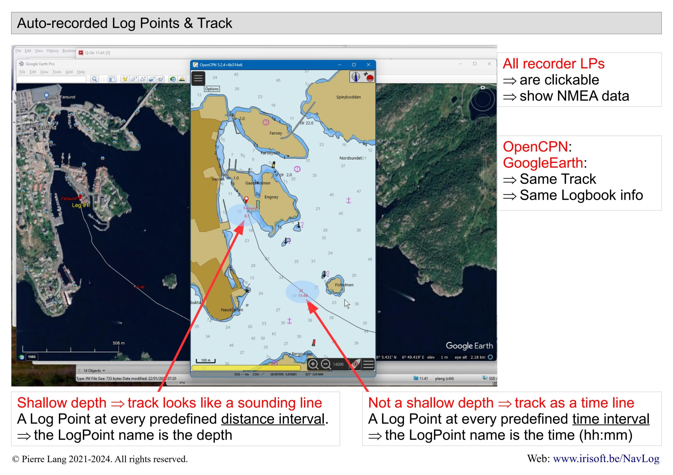Click the 11:48 log point in Google Earth
Screen dimensions: 673x475
tap(140, 287)
